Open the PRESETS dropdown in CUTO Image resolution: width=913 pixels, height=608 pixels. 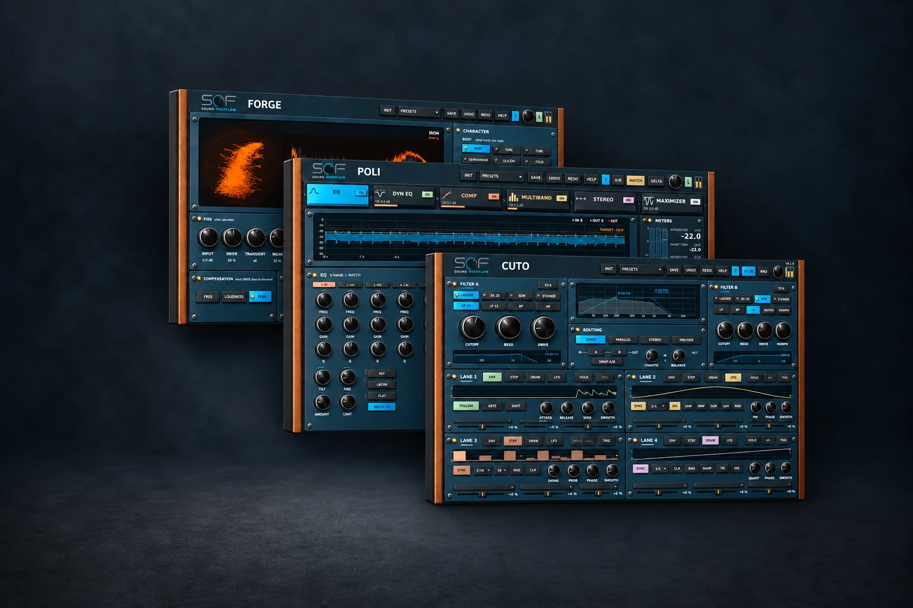[x=641, y=269]
